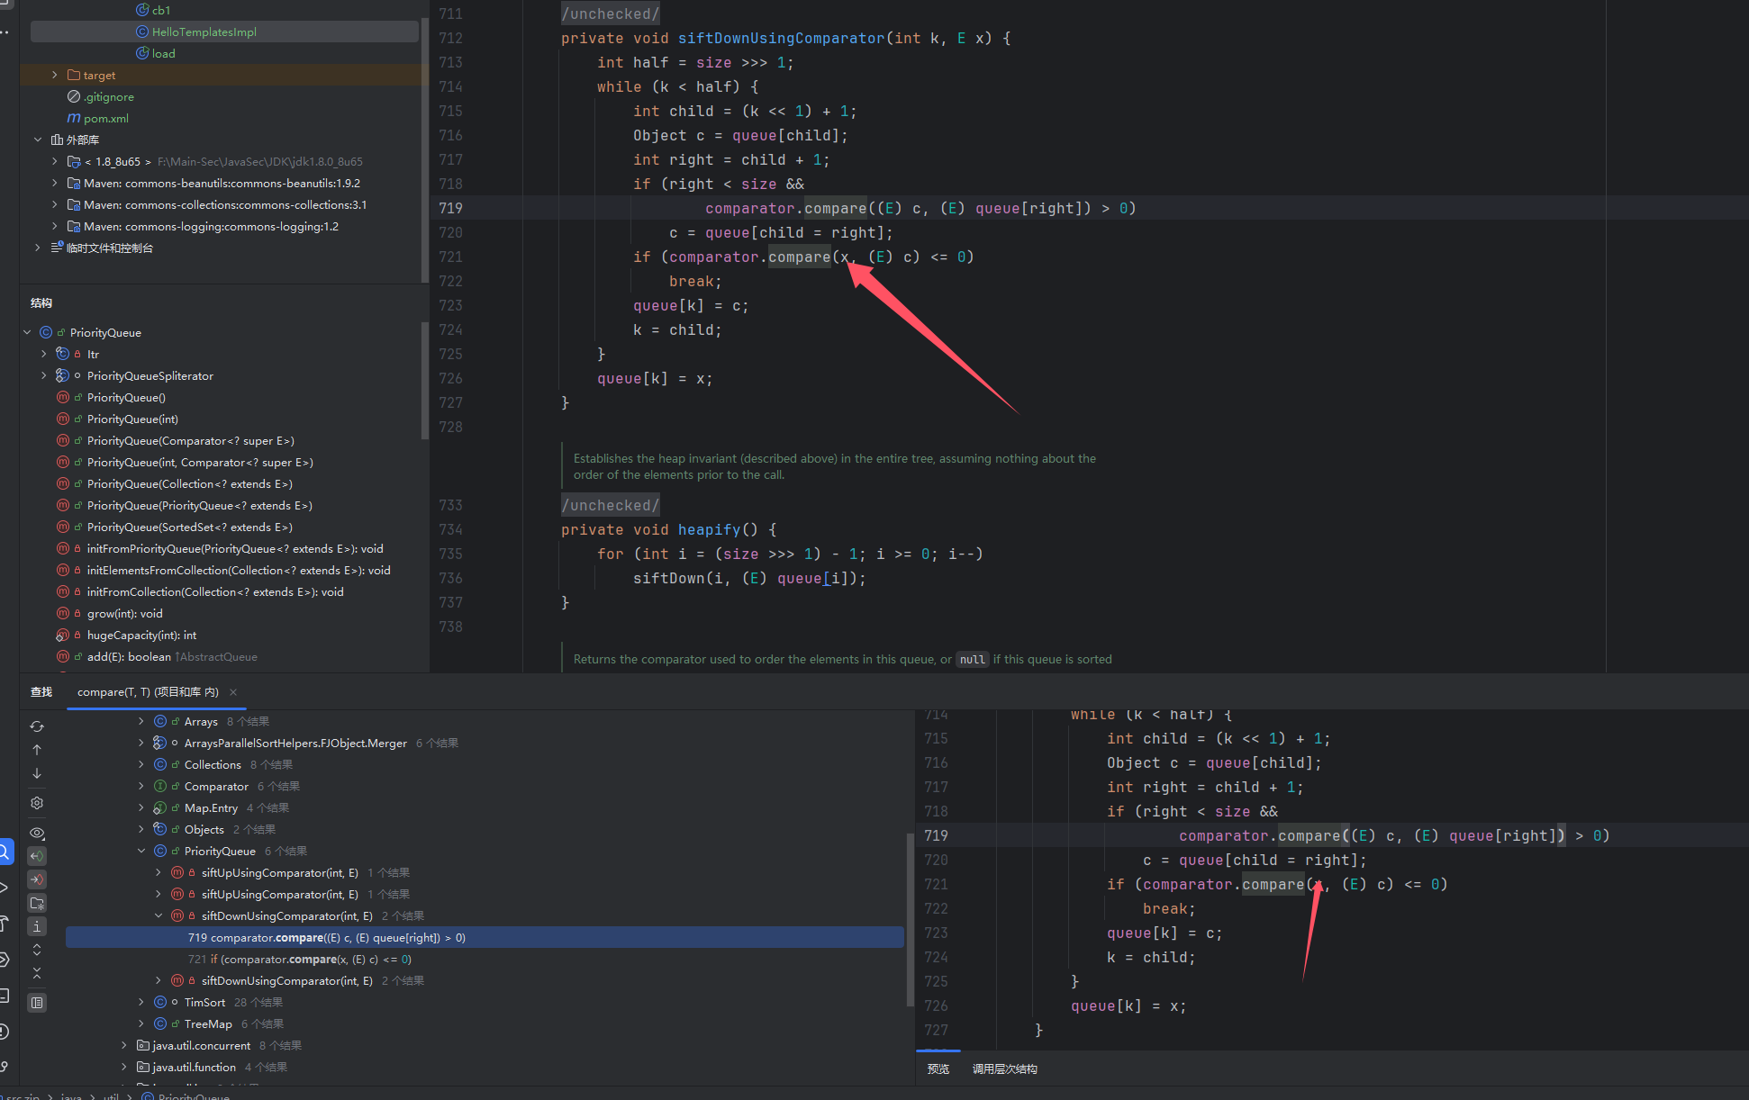Select Maven commons-collections 3.1 library
Image resolution: width=1749 pixels, height=1100 pixels.
[225, 204]
